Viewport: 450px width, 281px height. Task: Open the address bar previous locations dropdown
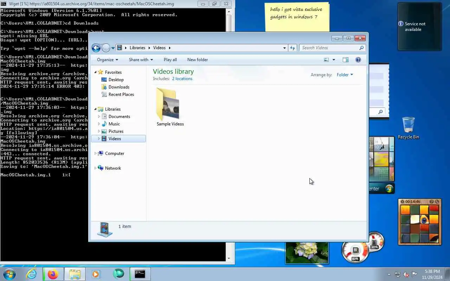coord(284,48)
